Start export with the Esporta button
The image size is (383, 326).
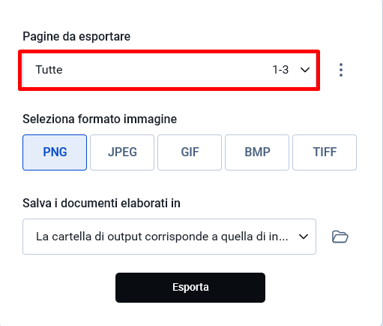point(190,288)
